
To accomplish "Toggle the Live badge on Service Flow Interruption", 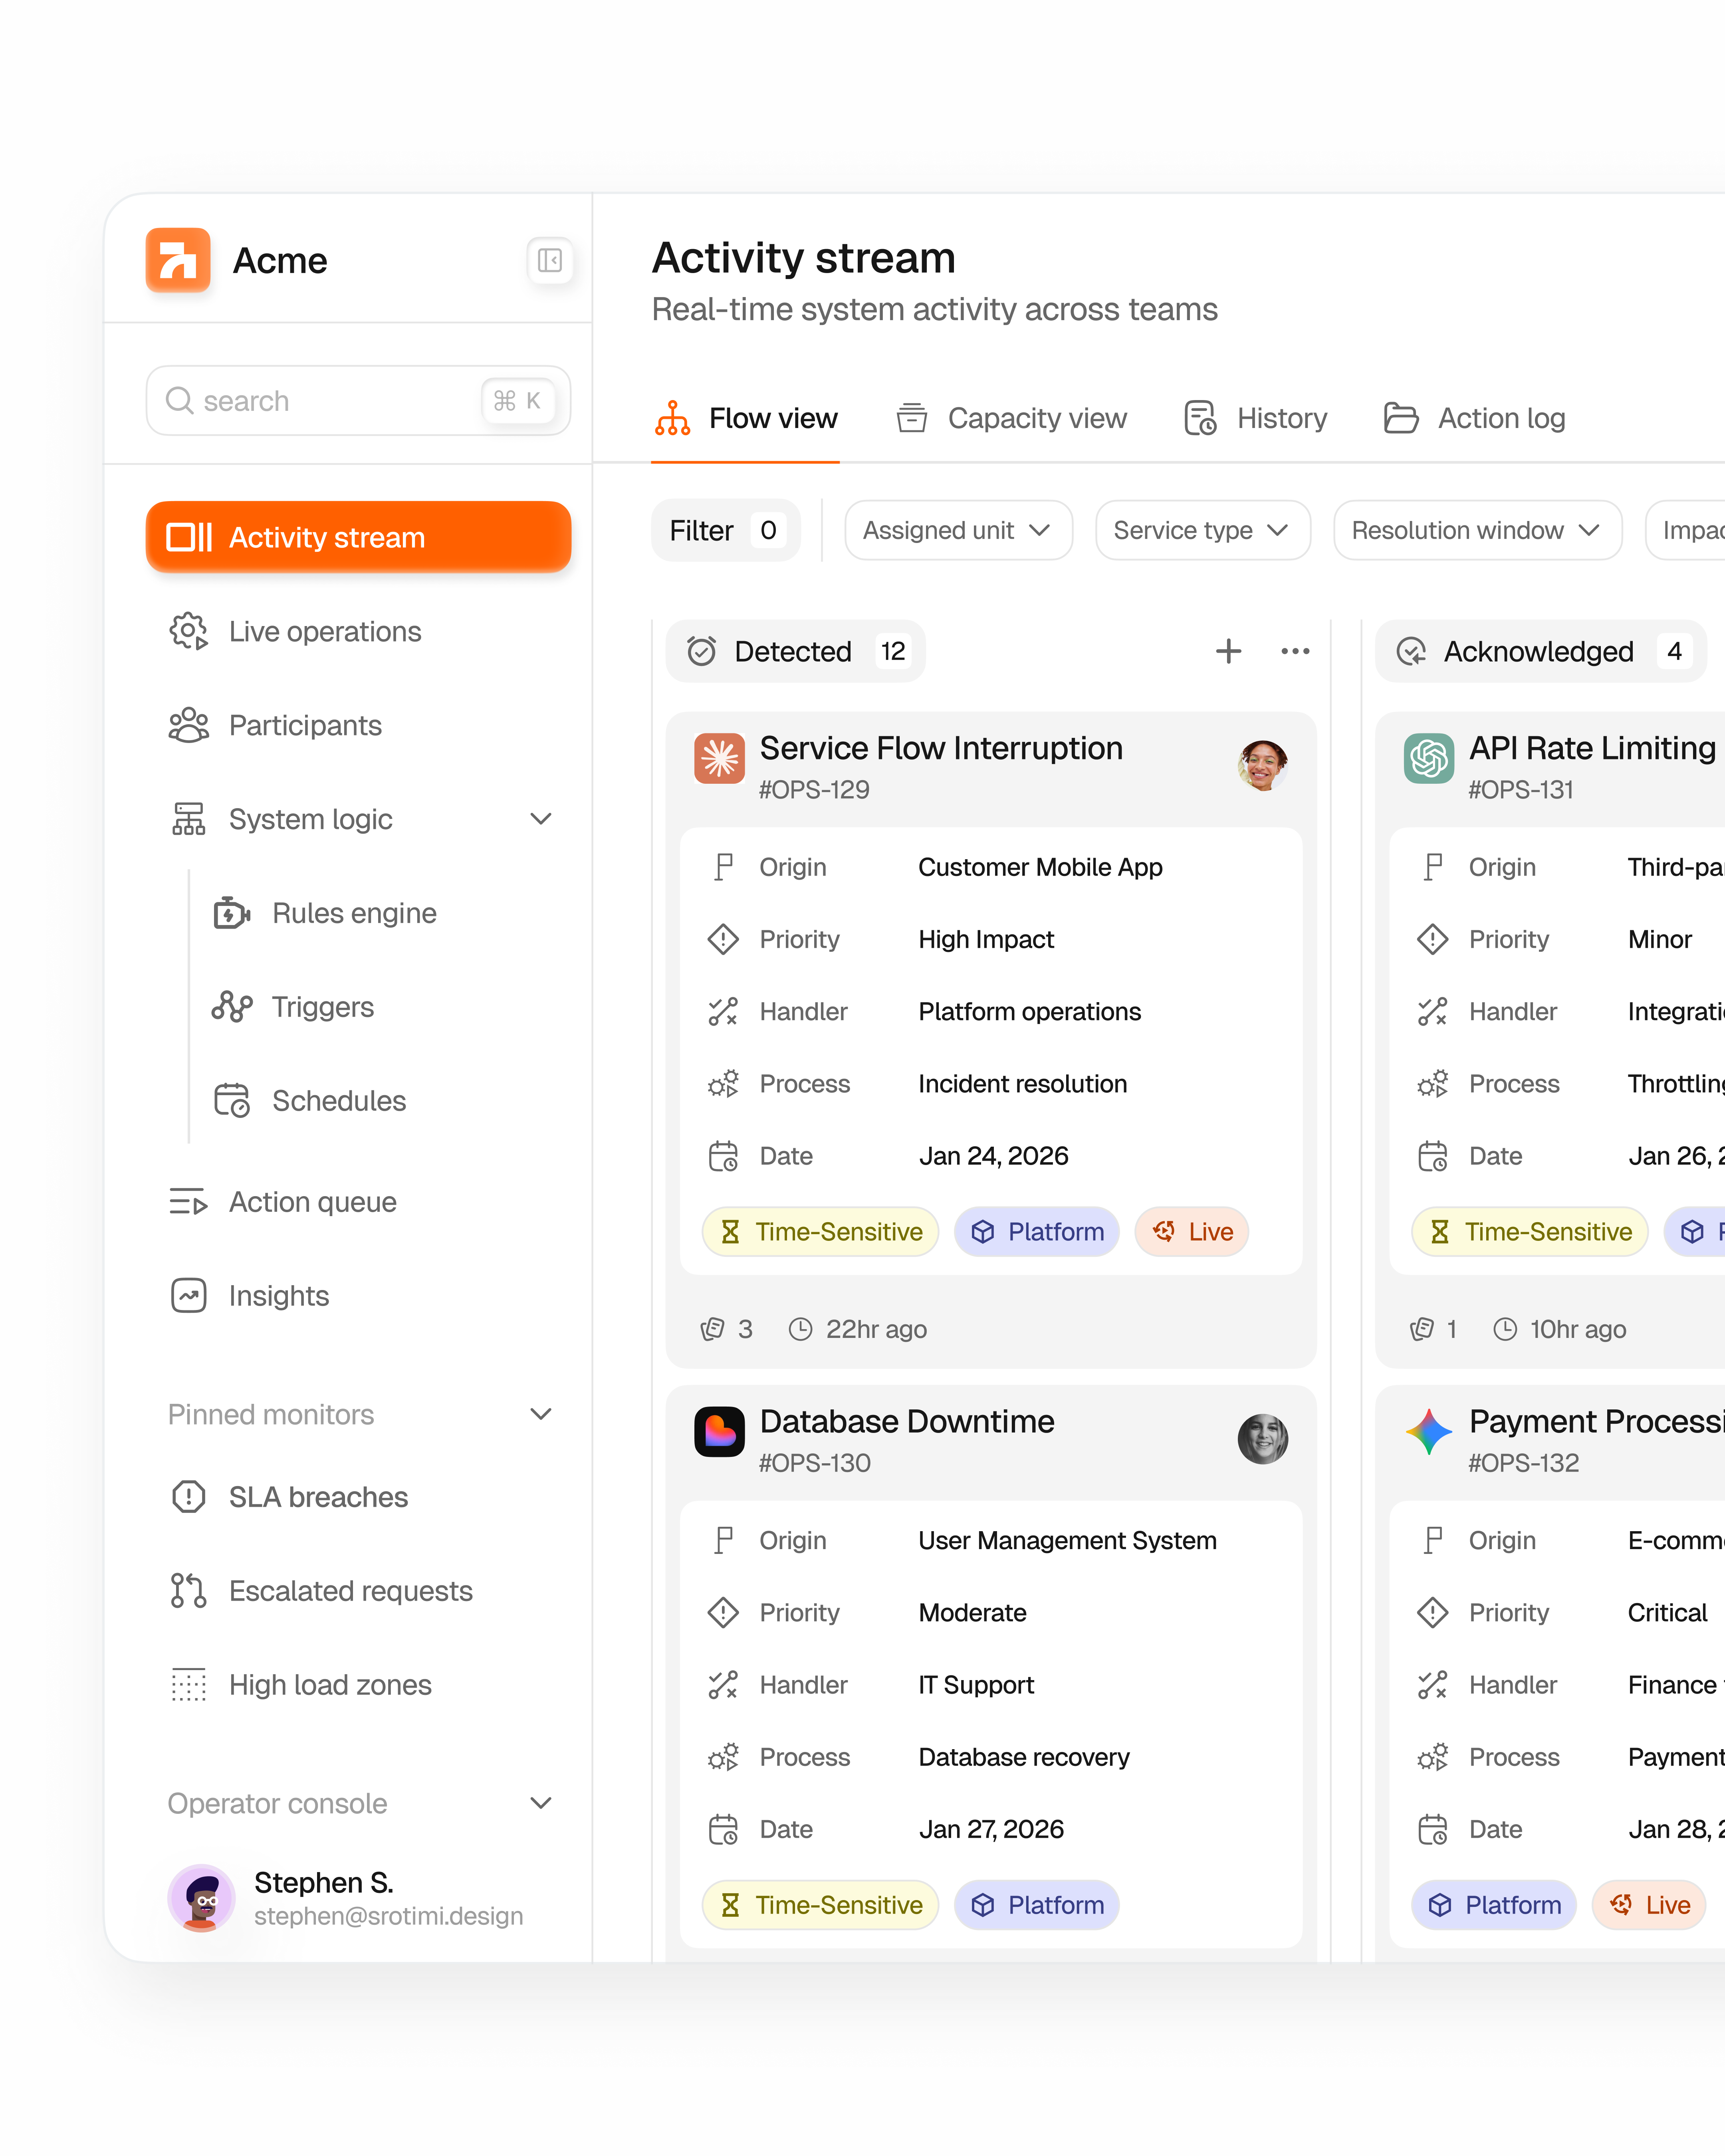I will point(1191,1232).
